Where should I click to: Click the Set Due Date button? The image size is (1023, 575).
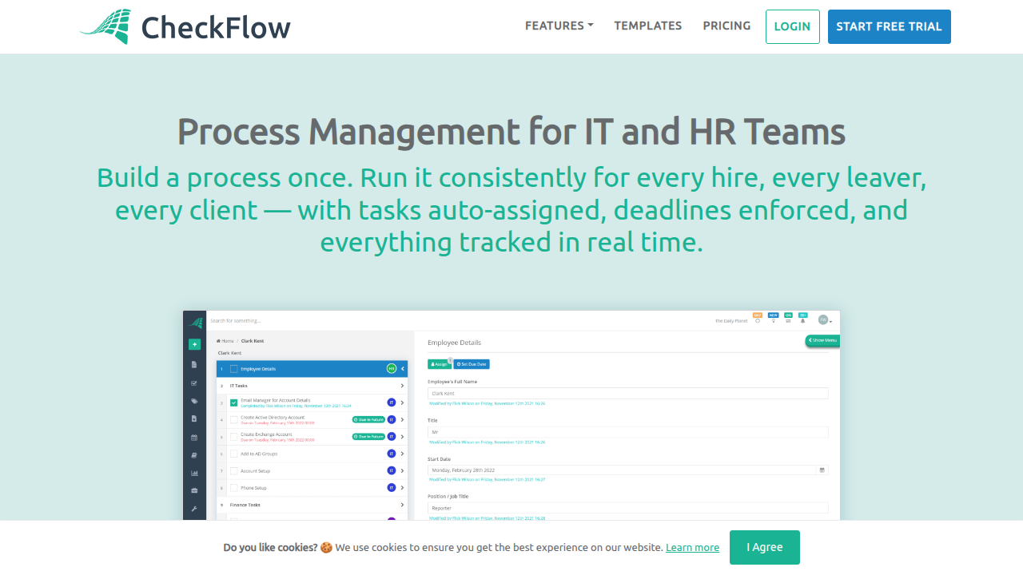click(x=472, y=364)
